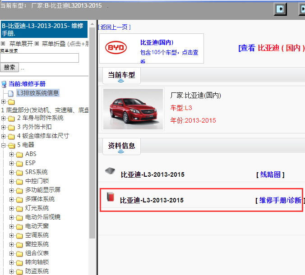305x275 pixels.
Task: Click the folder icon of 灯光系统
Action: pyautogui.click(x=19, y=209)
